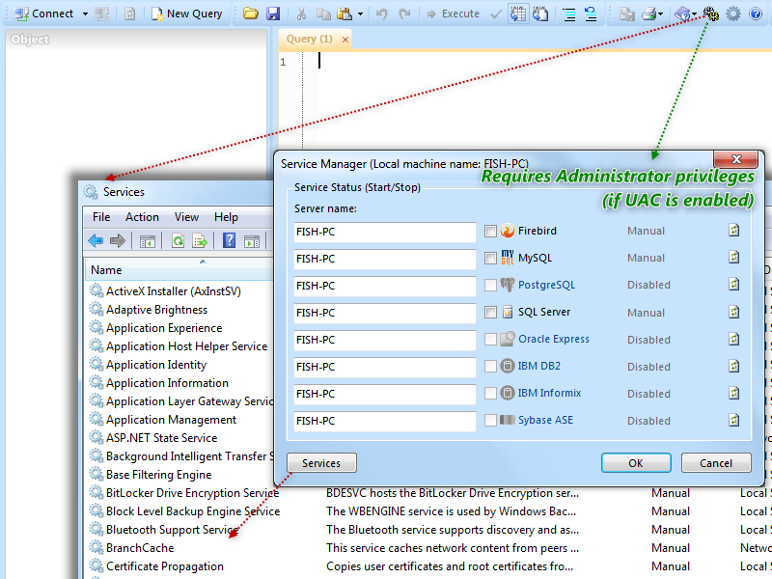Open Service Manager via the gears icon
772x579 pixels.
[711, 14]
